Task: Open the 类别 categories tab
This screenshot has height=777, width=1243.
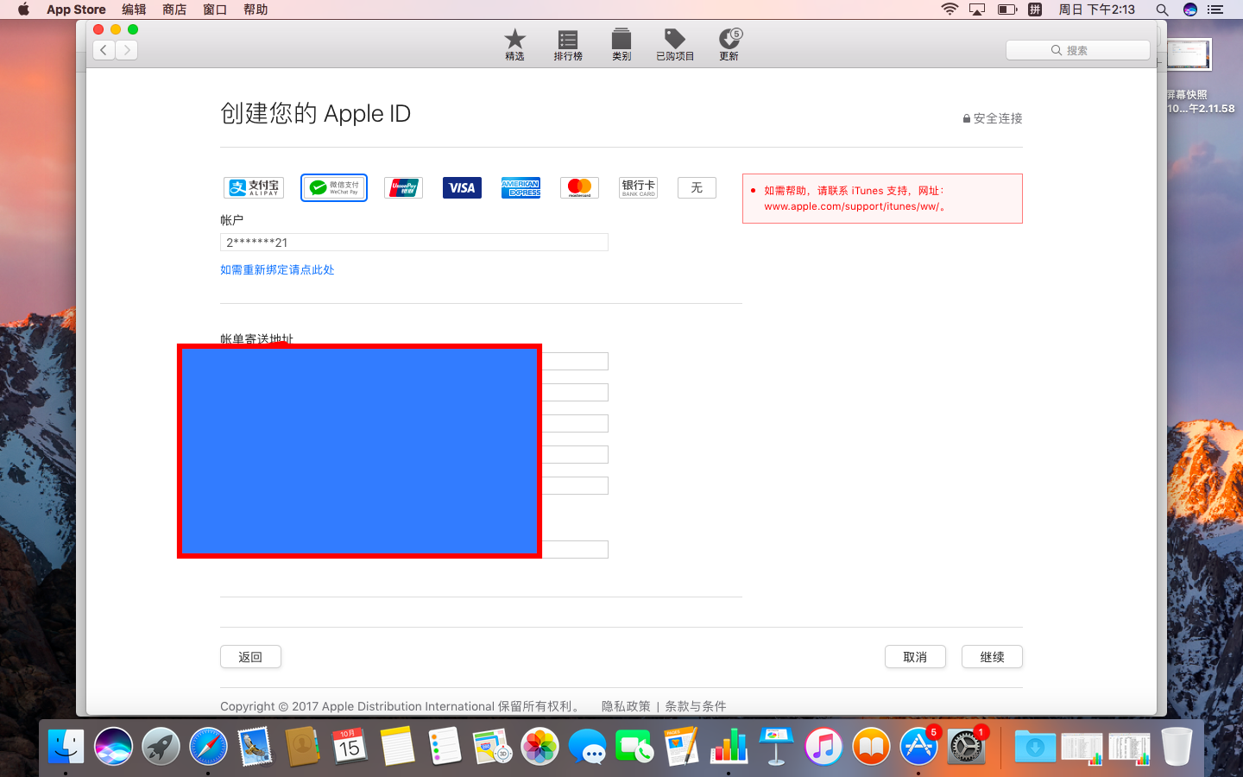Action: click(621, 45)
